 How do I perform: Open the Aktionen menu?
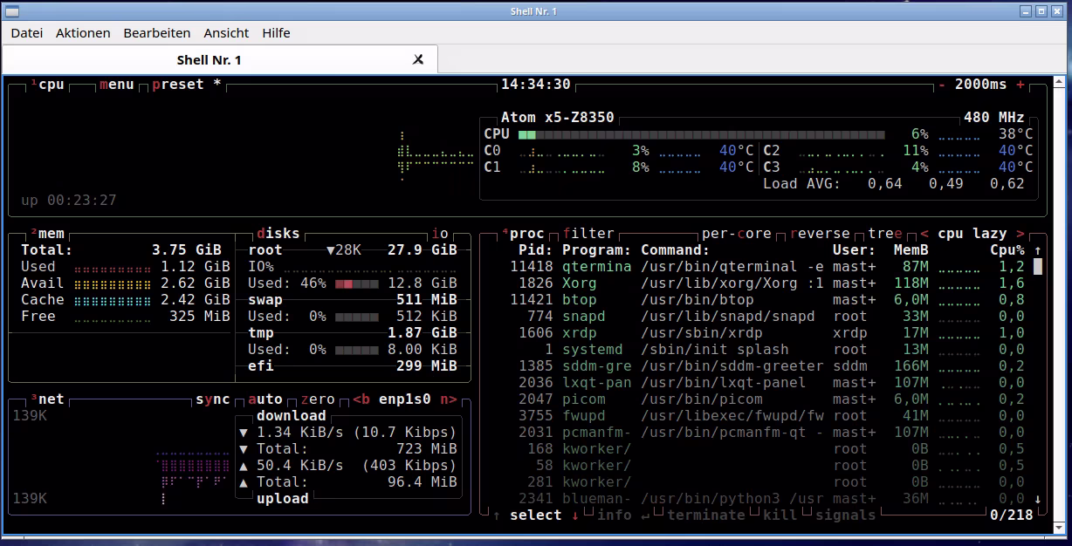coord(83,33)
